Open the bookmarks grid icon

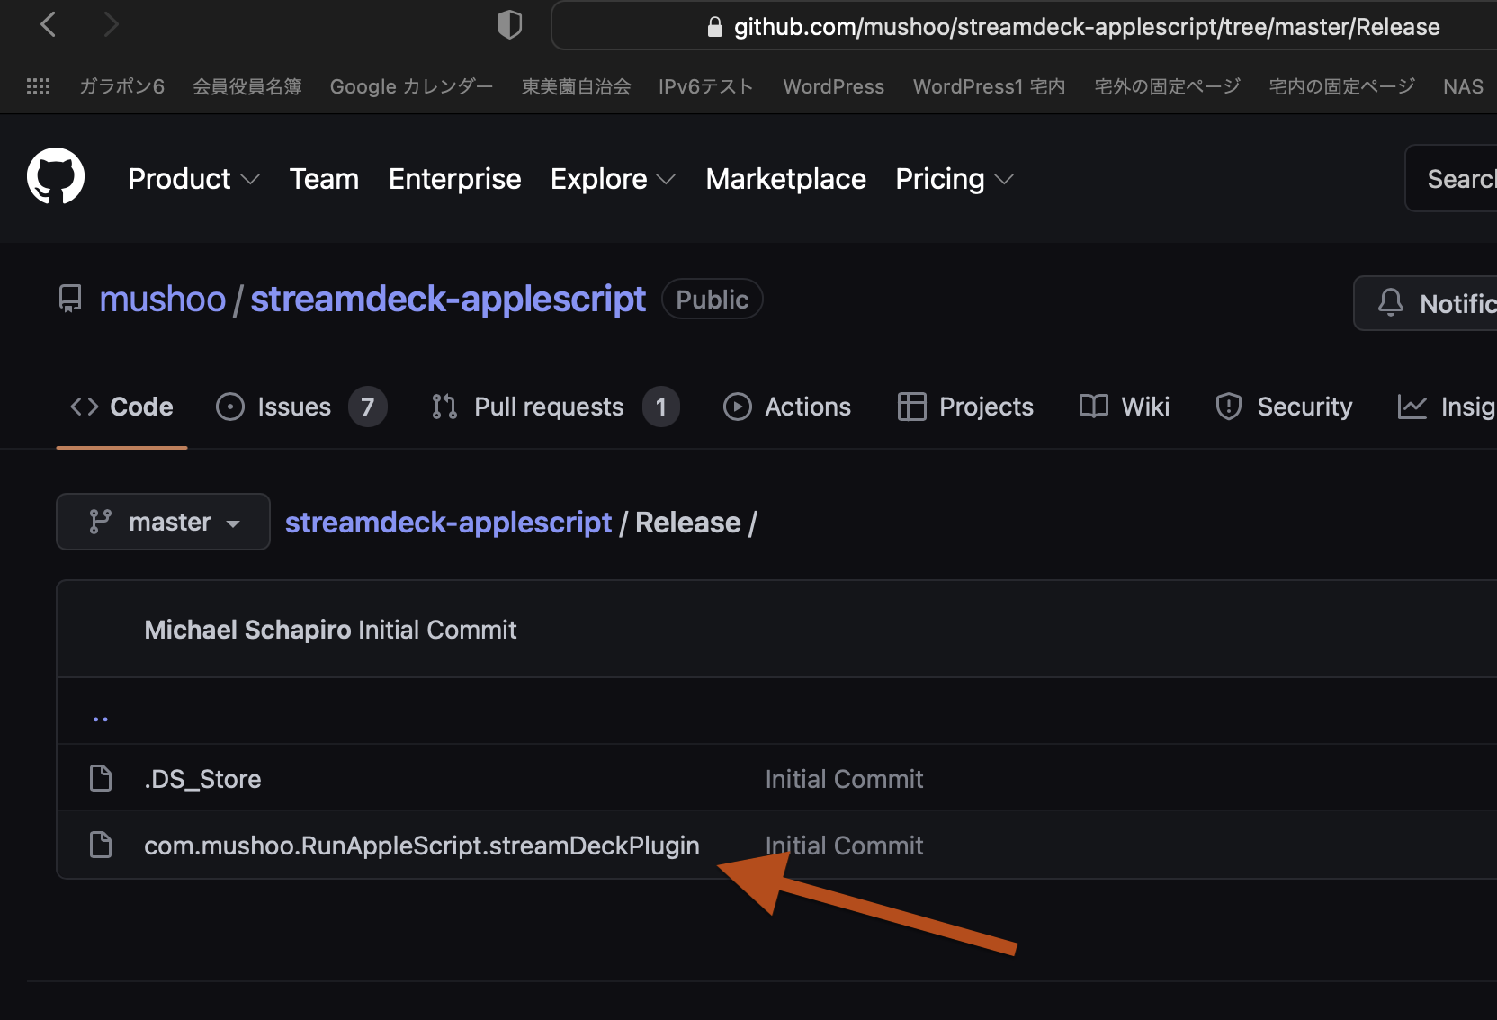tap(38, 86)
